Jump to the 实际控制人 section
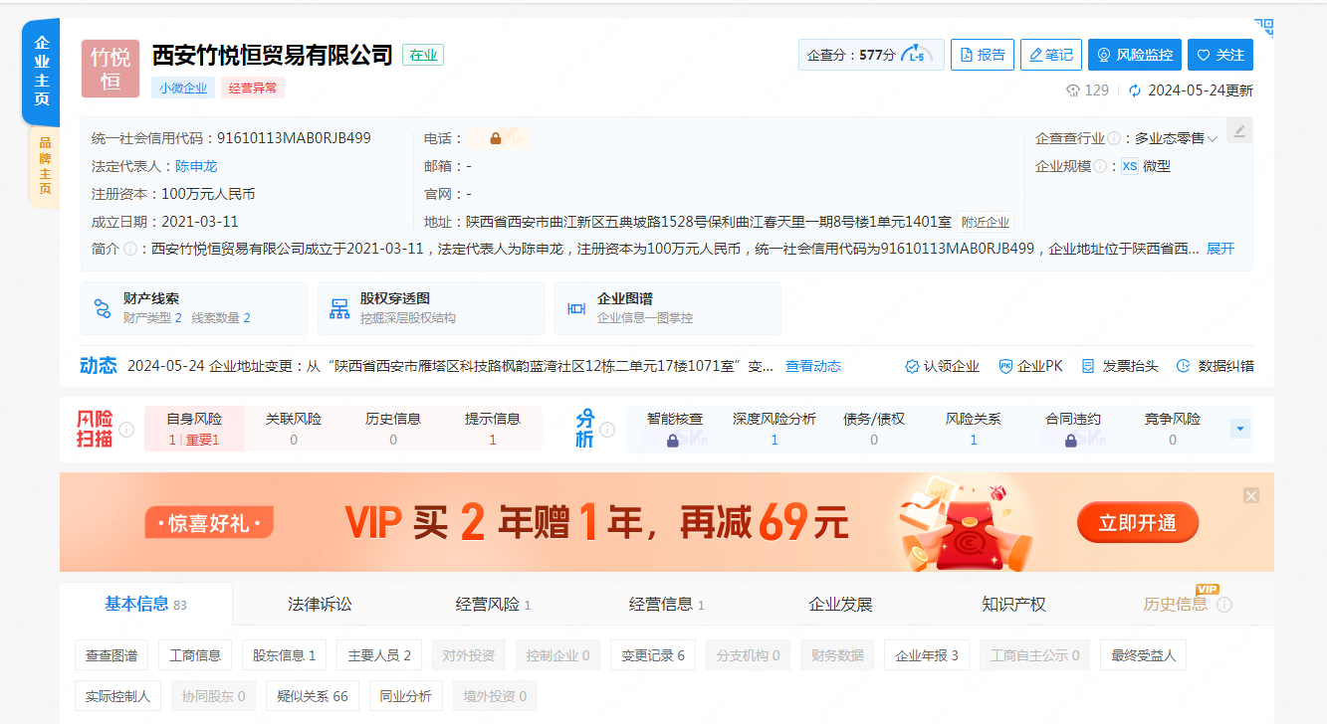Viewport: 1327px width, 724px height. (117, 696)
